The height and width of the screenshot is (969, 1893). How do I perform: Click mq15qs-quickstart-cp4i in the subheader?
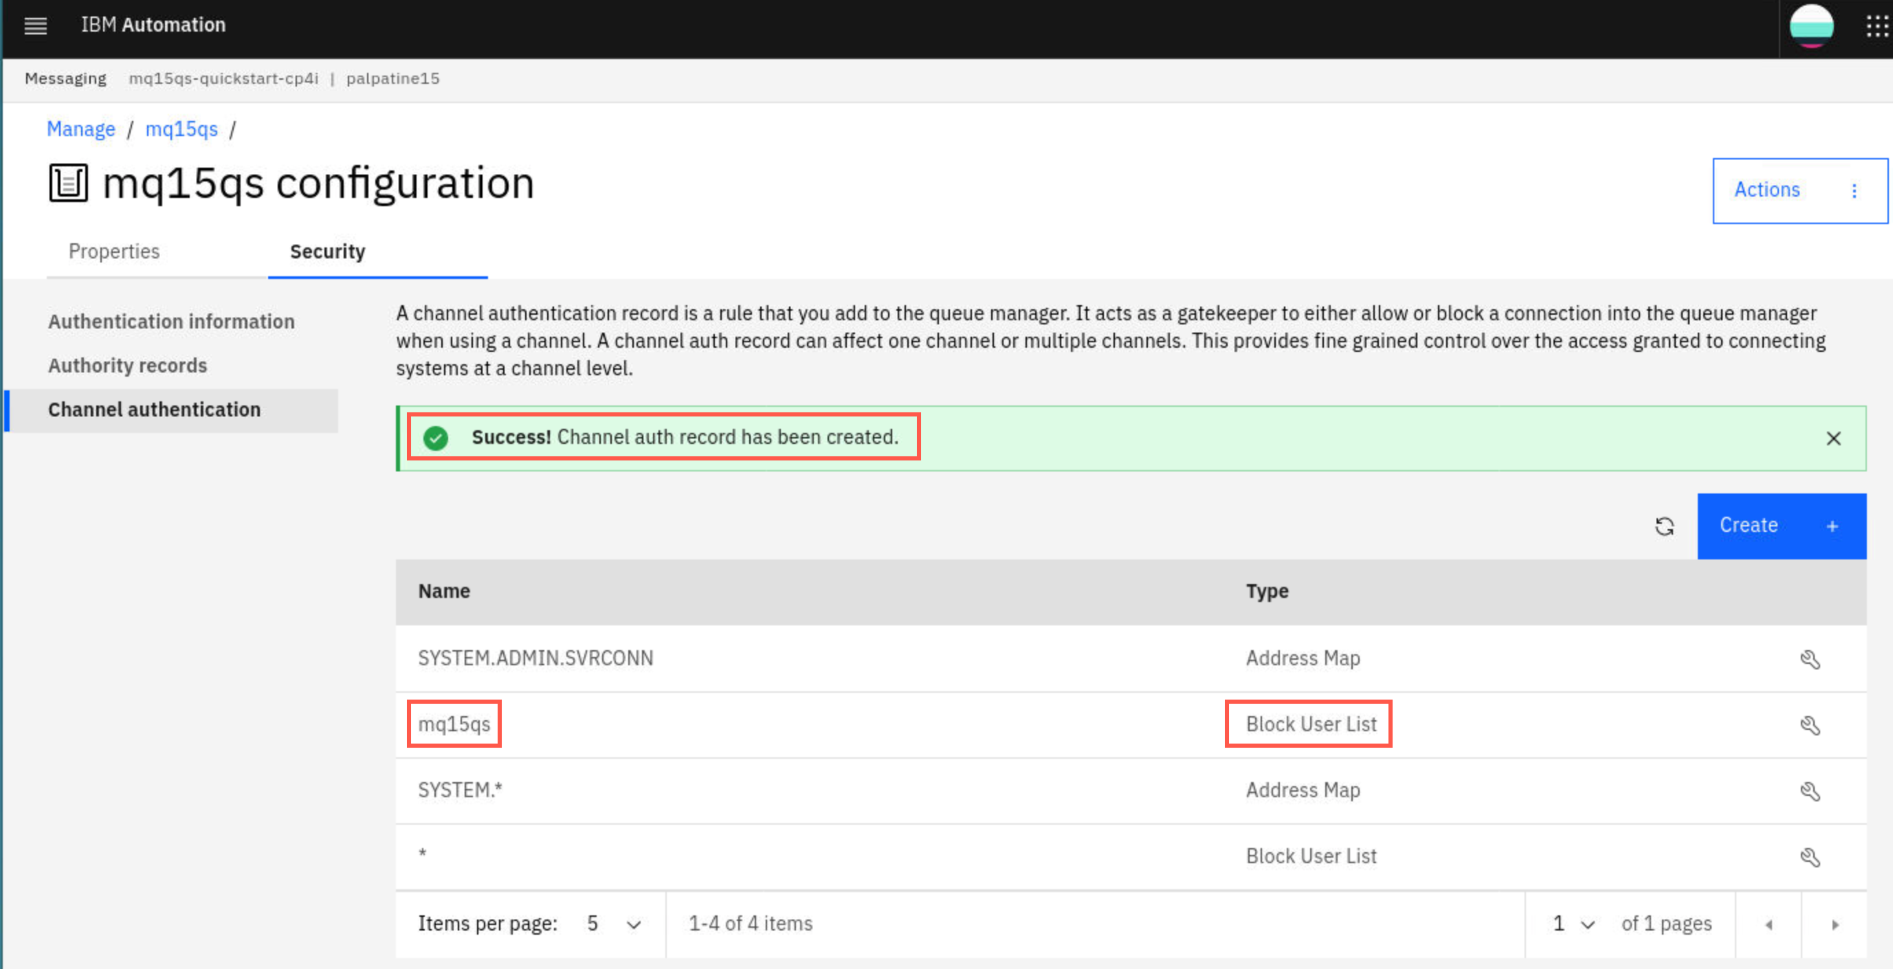point(224,78)
